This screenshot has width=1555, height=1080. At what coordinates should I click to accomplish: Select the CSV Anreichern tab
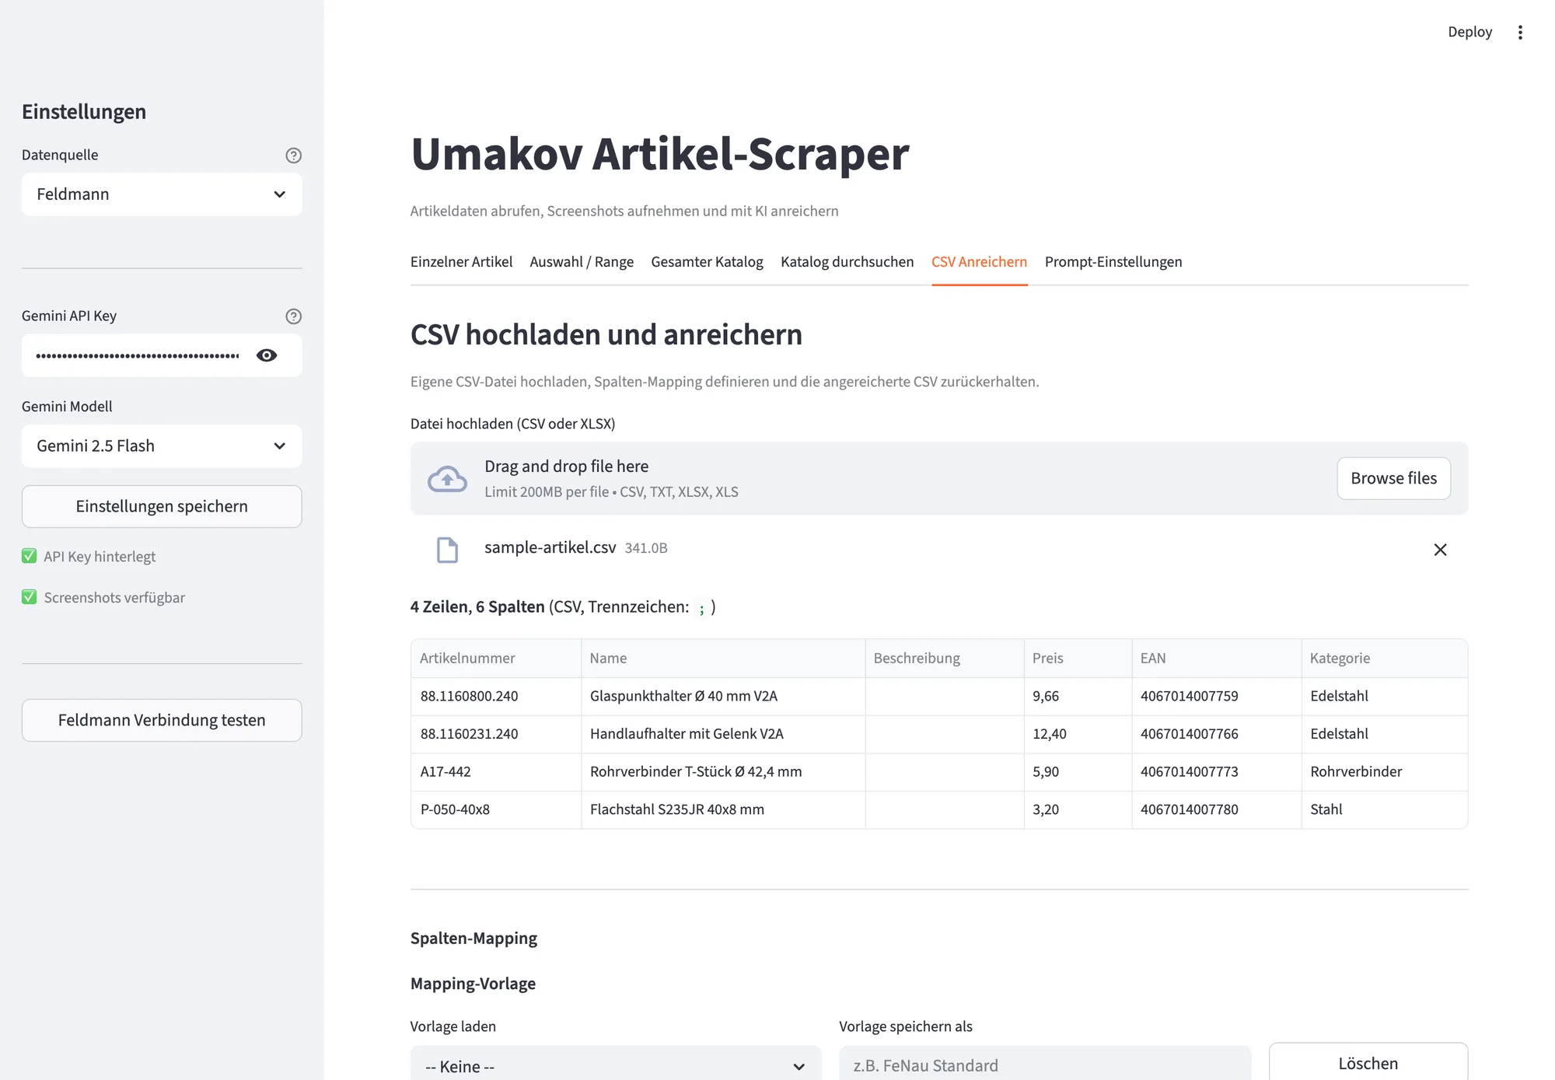coord(979,262)
